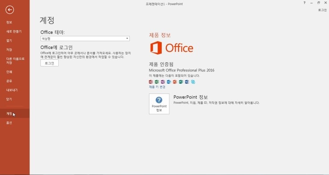Image resolution: width=329 pixels, height=175 pixels.
Task: Click the back arrow circle
Action: click(x=10, y=10)
